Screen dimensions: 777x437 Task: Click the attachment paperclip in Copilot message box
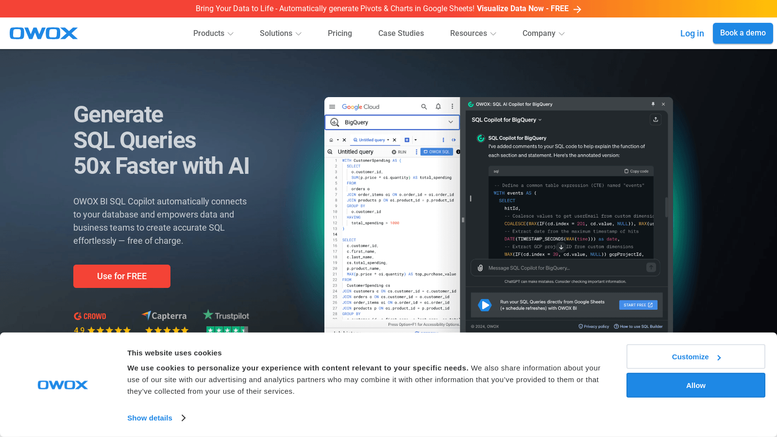(x=480, y=268)
